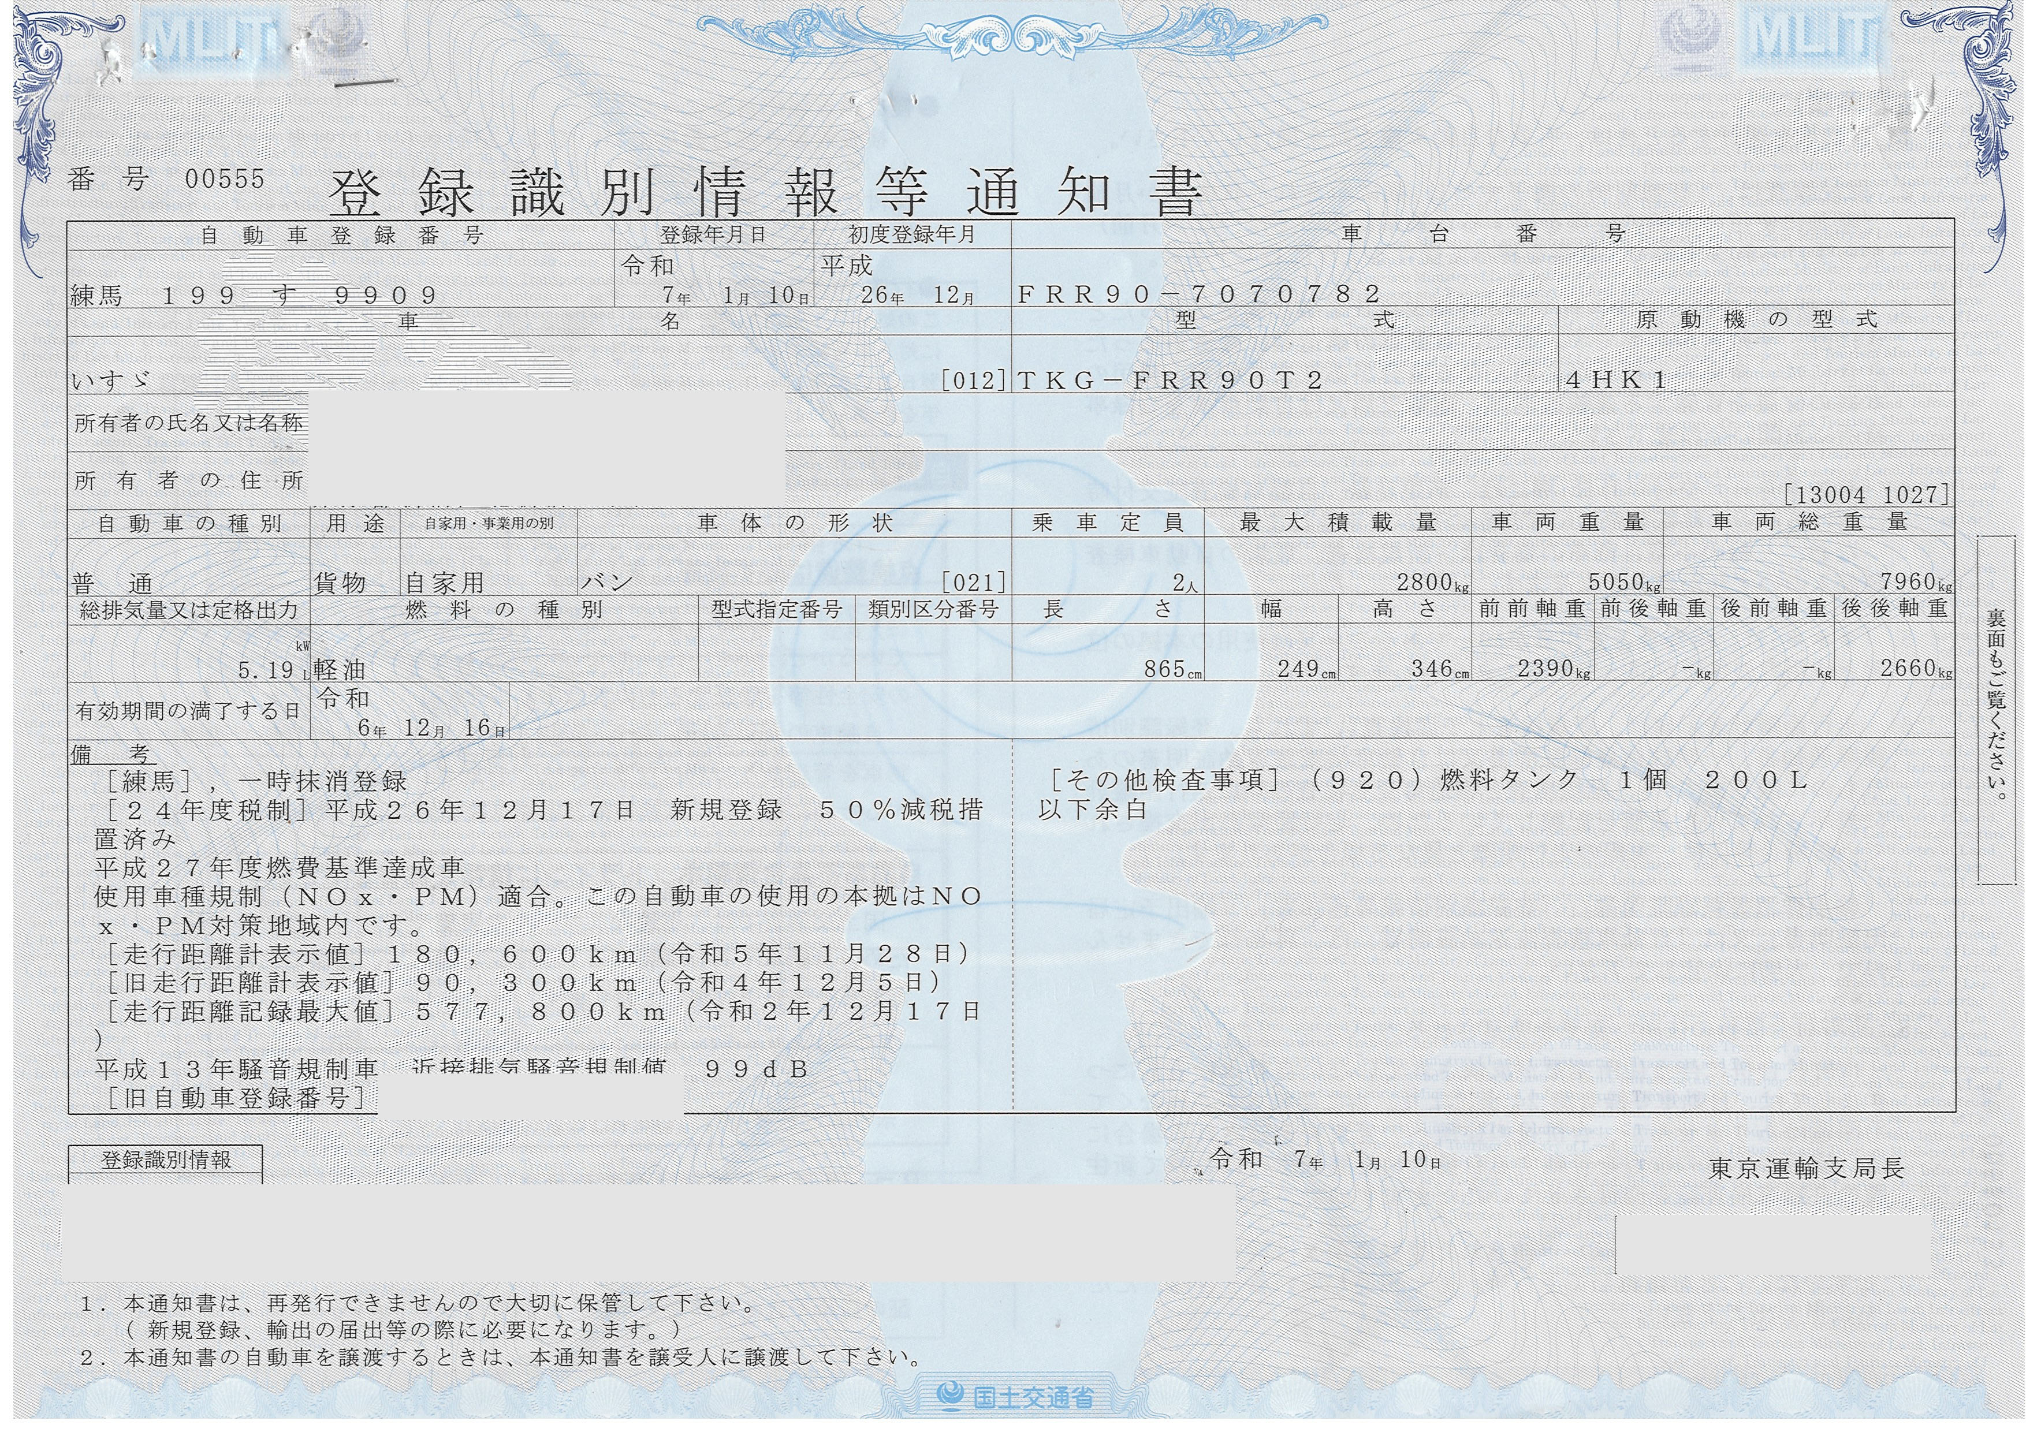Click the front-front axle weight 2390kg
Viewport: 2026px width, 1432px height.
click(1554, 669)
